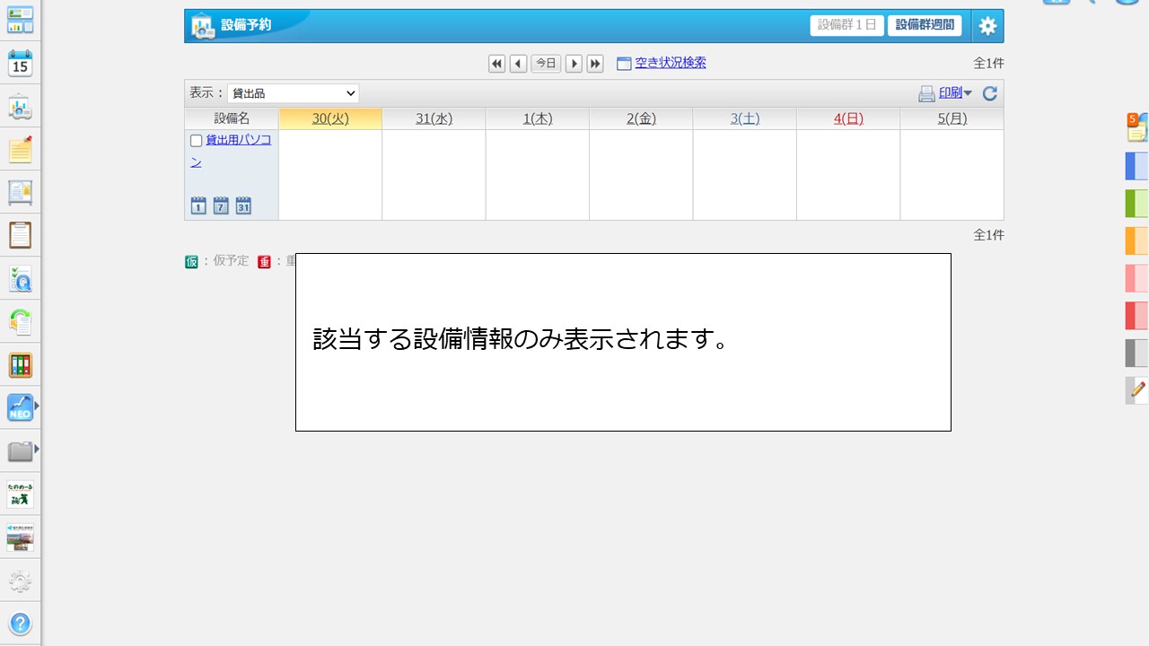Image resolution: width=1149 pixels, height=646 pixels.
Task: Open the gray gear icon in sidebar
Action: point(20,581)
